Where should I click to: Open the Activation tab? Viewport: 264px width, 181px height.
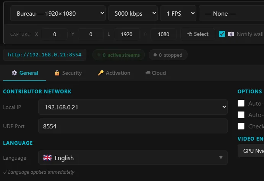pos(114,73)
